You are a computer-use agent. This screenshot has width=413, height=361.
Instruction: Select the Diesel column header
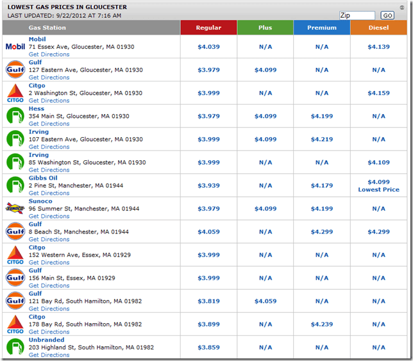(x=378, y=28)
